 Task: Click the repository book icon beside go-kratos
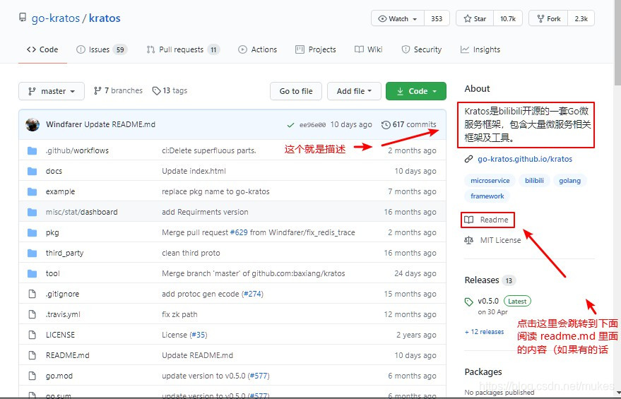(x=23, y=18)
